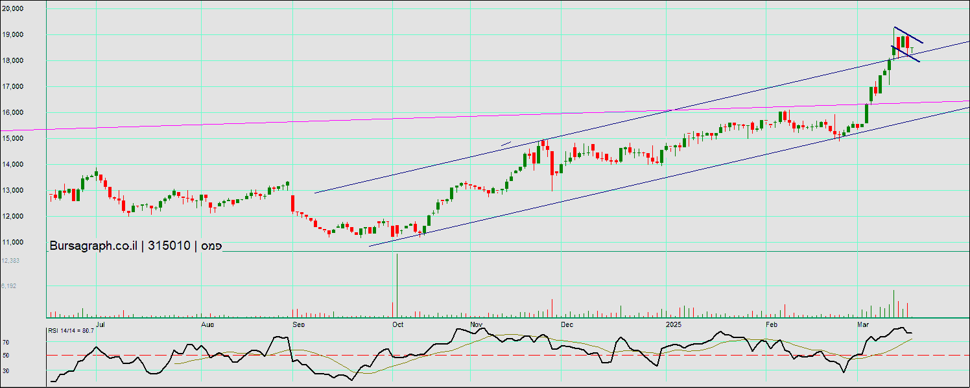Select the Dec month marker
This screenshot has width=970, height=388.
(x=567, y=323)
